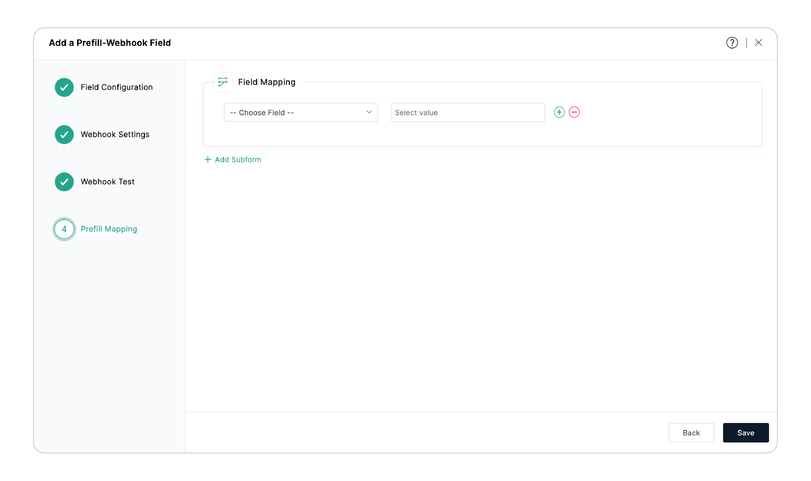This screenshot has width=811, height=481.
Task: Select step 4 Prefill Mapping circle
Action: pyautogui.click(x=64, y=229)
